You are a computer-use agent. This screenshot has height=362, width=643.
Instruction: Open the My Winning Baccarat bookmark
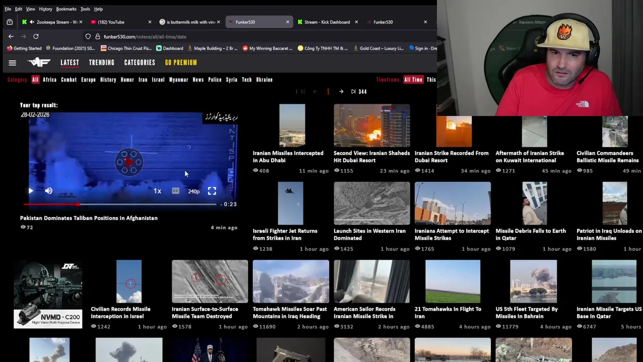(x=267, y=48)
